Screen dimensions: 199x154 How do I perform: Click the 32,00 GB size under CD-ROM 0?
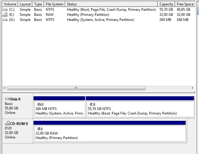point(11,133)
